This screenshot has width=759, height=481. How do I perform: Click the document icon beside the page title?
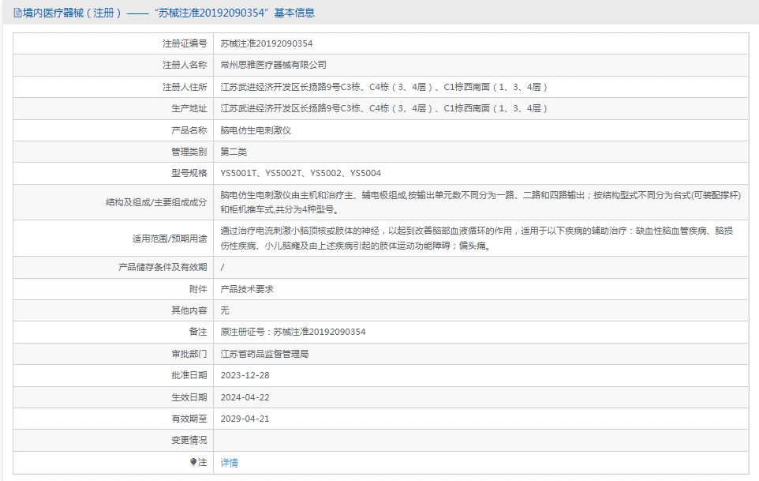(x=17, y=13)
